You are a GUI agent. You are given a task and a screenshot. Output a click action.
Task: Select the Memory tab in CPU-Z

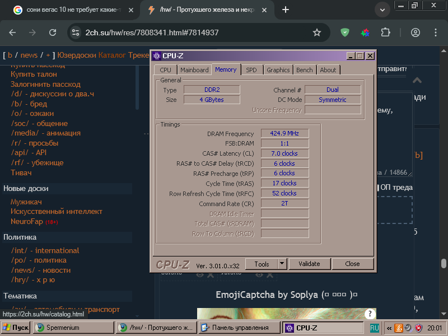pyautogui.click(x=226, y=69)
